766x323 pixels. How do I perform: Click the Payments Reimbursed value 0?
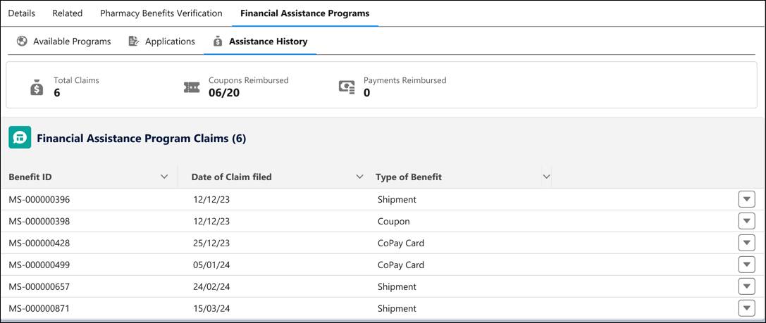(x=366, y=93)
